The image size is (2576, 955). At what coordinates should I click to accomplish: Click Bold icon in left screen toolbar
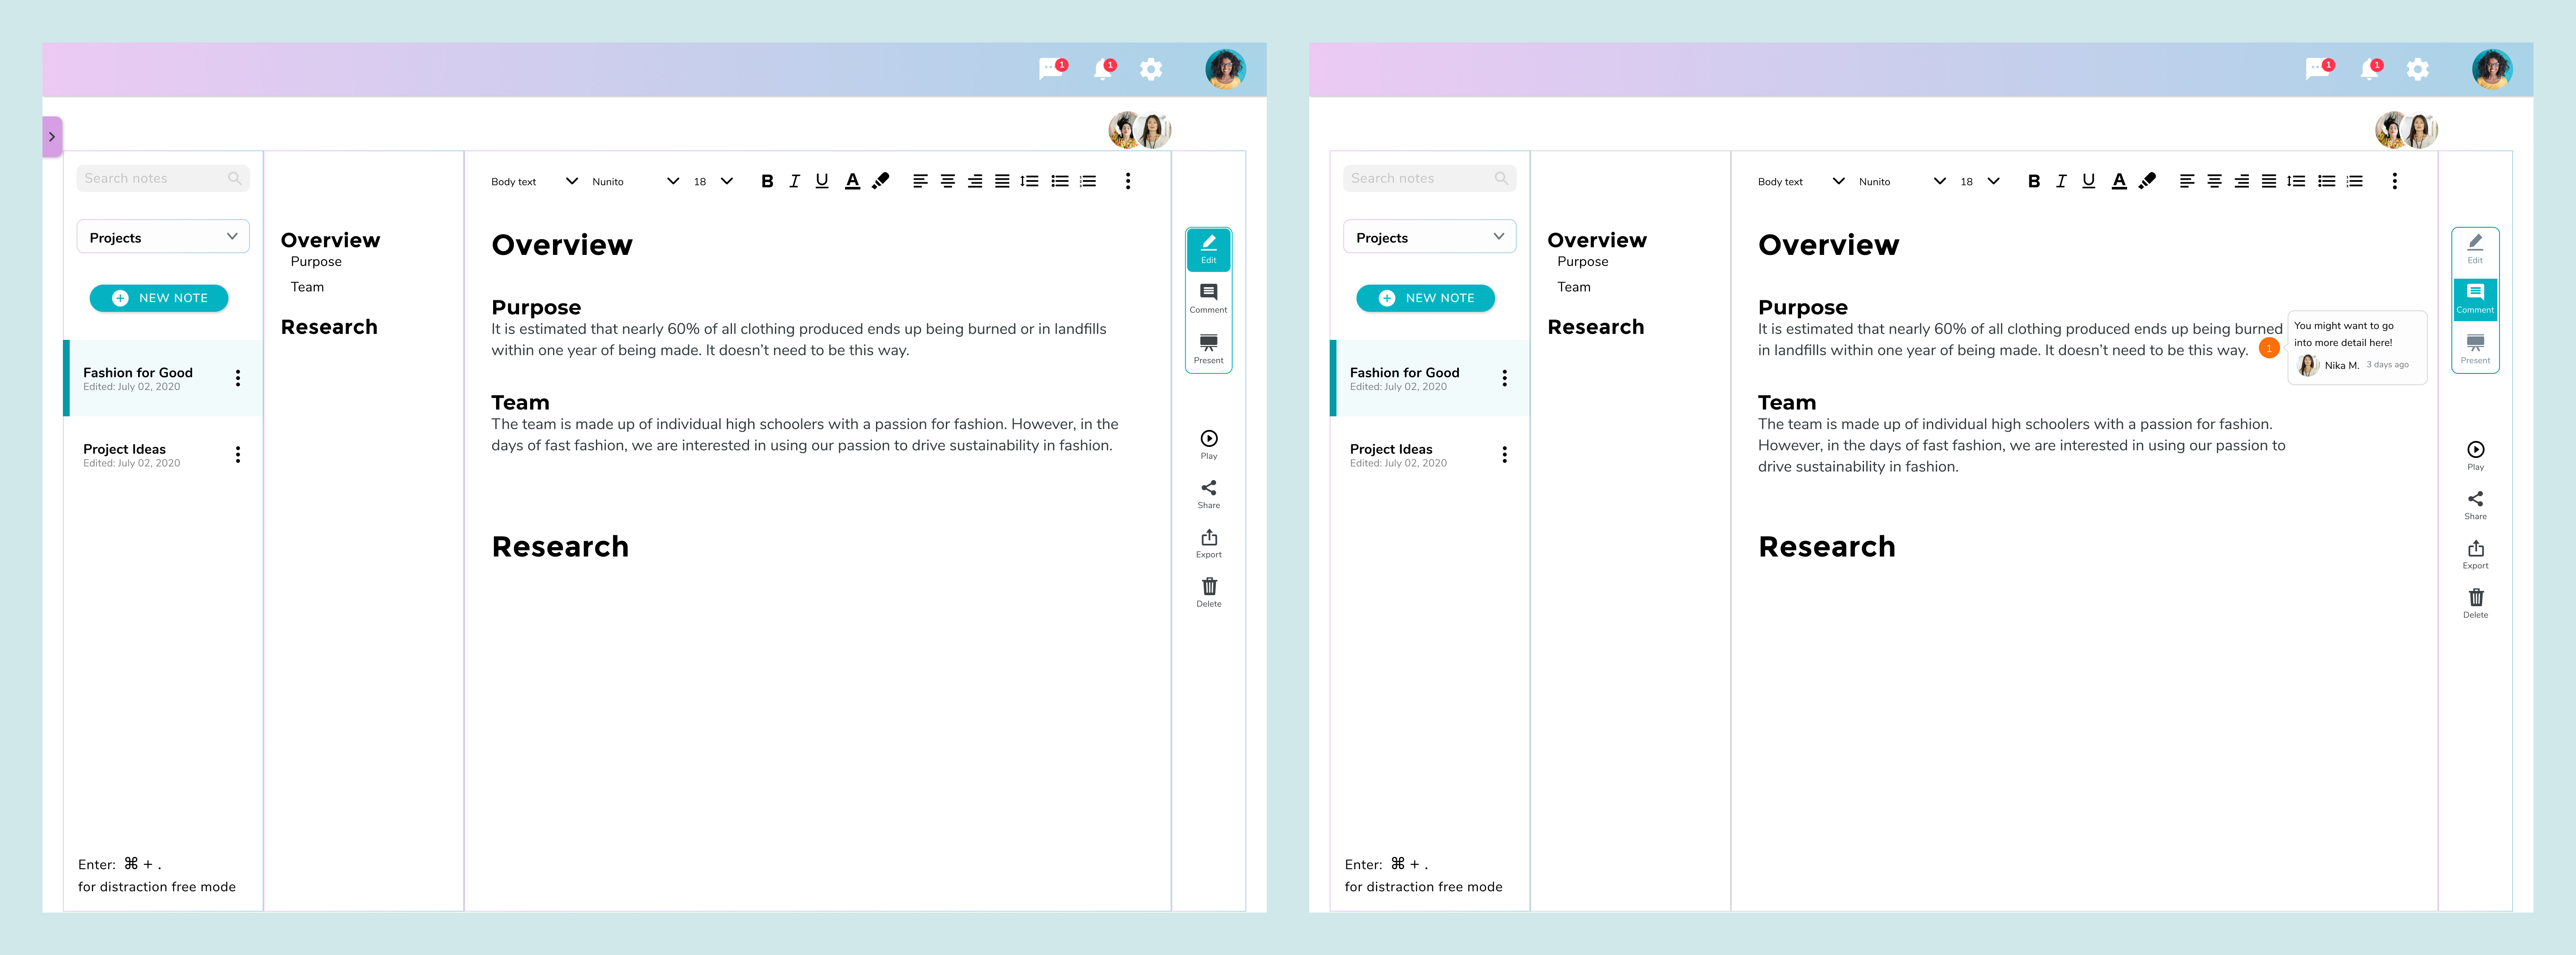[x=767, y=181]
